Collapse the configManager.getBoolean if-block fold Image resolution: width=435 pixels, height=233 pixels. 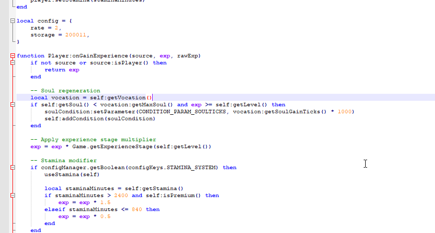point(12,168)
